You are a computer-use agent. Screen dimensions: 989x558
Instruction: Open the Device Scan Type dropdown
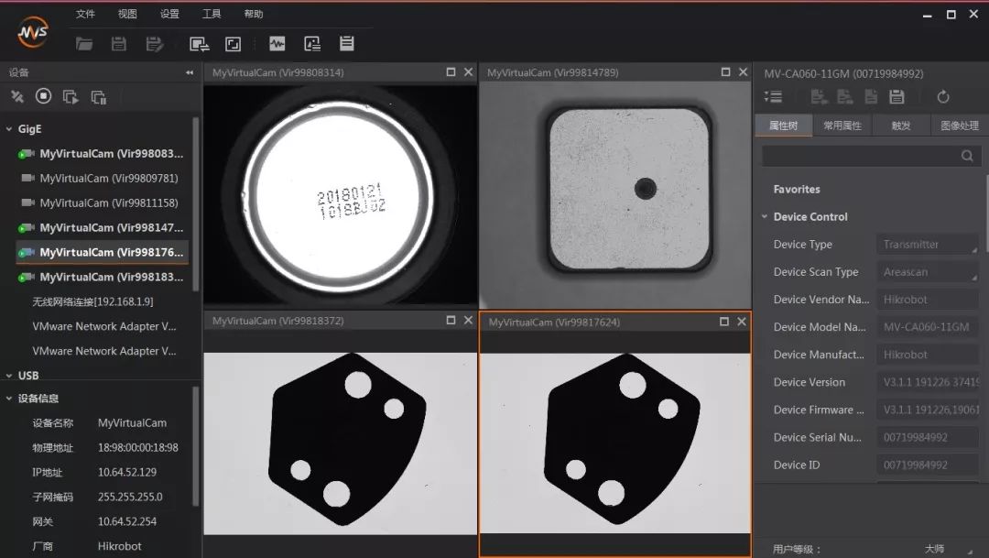tap(927, 272)
